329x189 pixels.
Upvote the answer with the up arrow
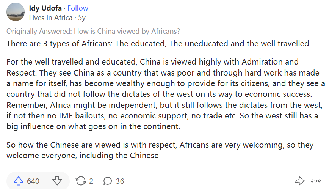coord(18,181)
